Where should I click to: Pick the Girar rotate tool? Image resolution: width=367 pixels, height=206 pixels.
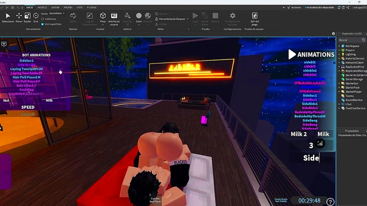(x=36, y=18)
